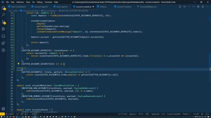Click the store breadcrumb segment
This screenshot has width=211, height=118.
coord(15,11)
